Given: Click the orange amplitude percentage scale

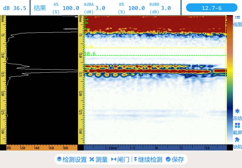Looking at the screenshot, I should pyautogui.click(x=42, y=148).
